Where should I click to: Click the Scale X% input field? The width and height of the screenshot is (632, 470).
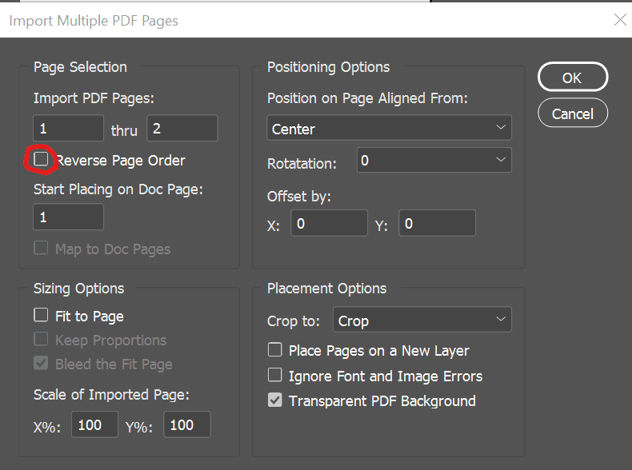tap(94, 424)
